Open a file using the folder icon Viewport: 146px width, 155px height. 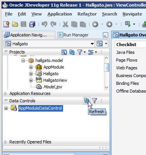[15, 24]
